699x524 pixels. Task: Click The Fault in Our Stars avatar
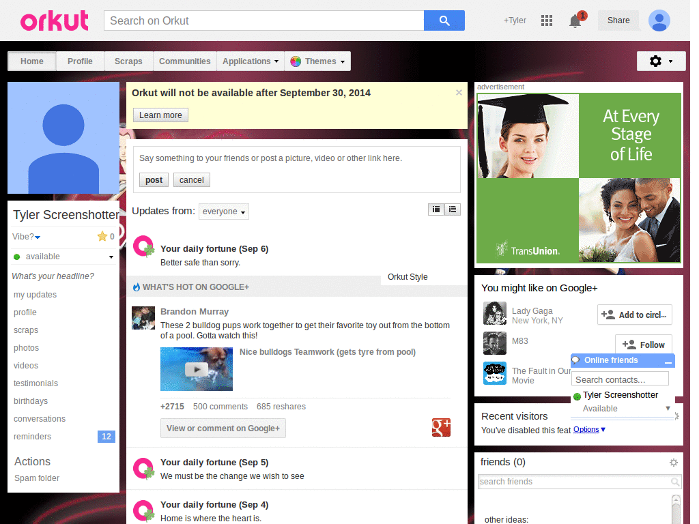click(x=495, y=373)
